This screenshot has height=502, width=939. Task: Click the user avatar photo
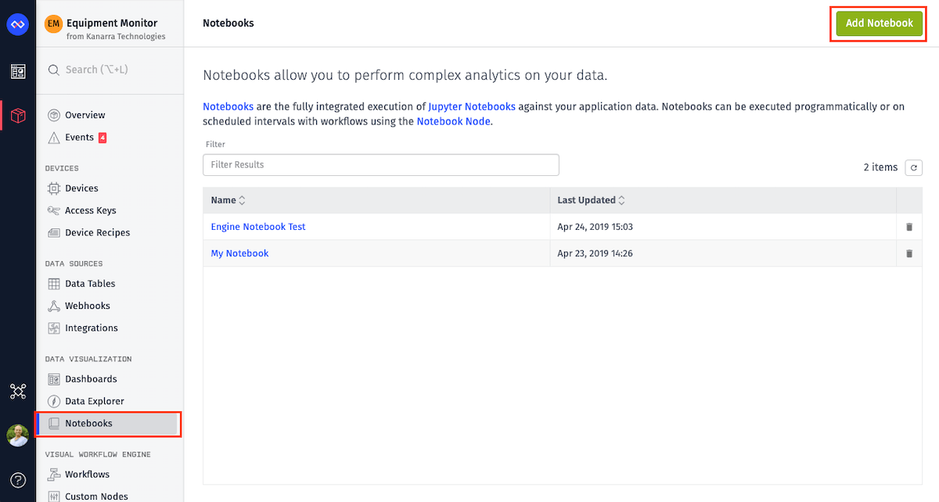17,436
